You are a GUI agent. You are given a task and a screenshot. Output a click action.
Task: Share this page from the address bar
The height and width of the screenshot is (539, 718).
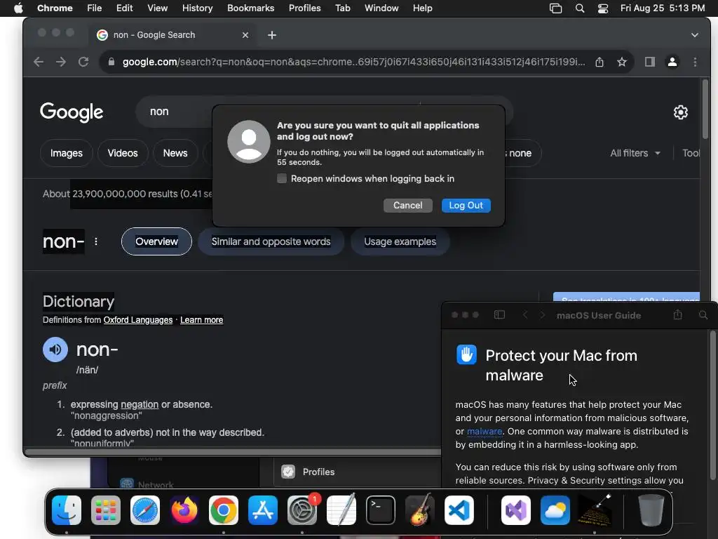point(600,62)
